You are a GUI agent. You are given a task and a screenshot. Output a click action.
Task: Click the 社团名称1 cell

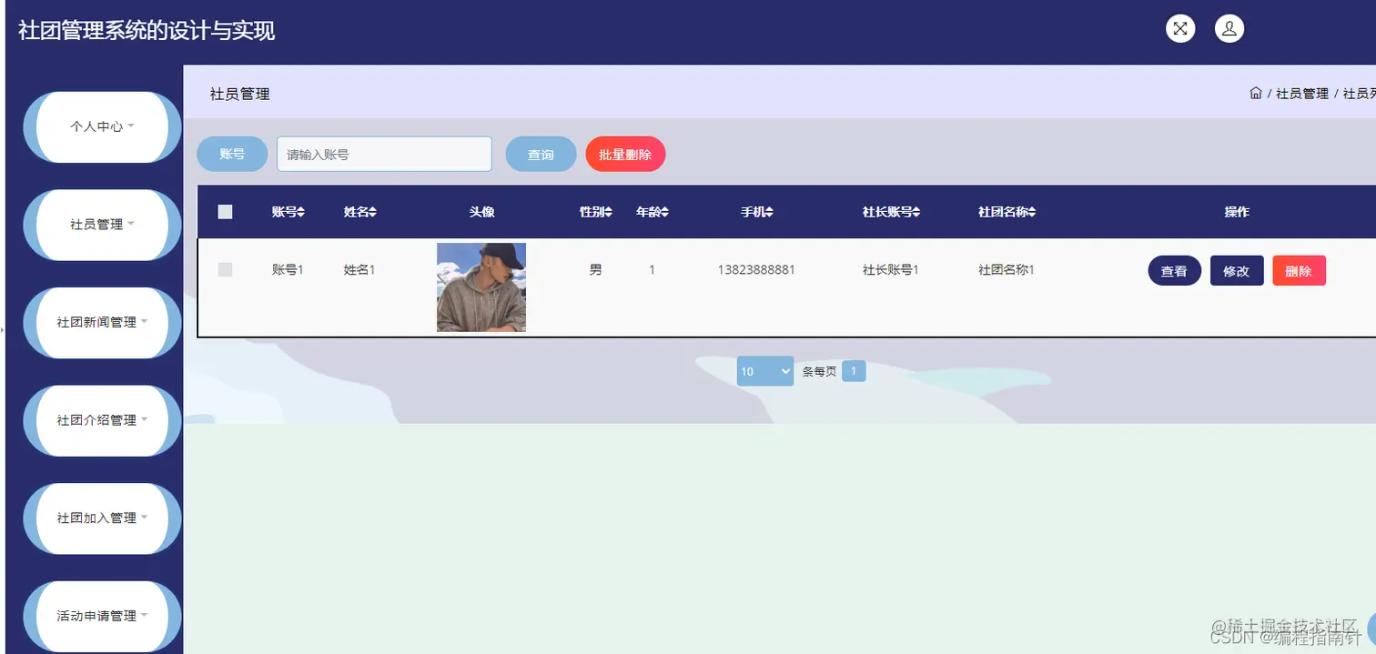(x=1007, y=270)
